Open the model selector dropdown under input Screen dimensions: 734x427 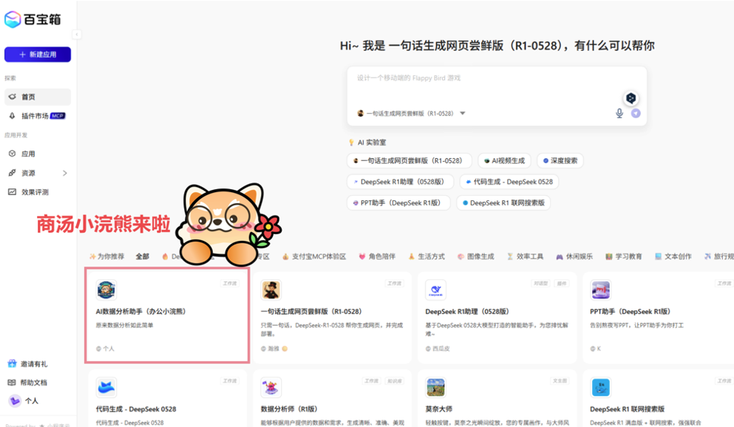coord(463,114)
